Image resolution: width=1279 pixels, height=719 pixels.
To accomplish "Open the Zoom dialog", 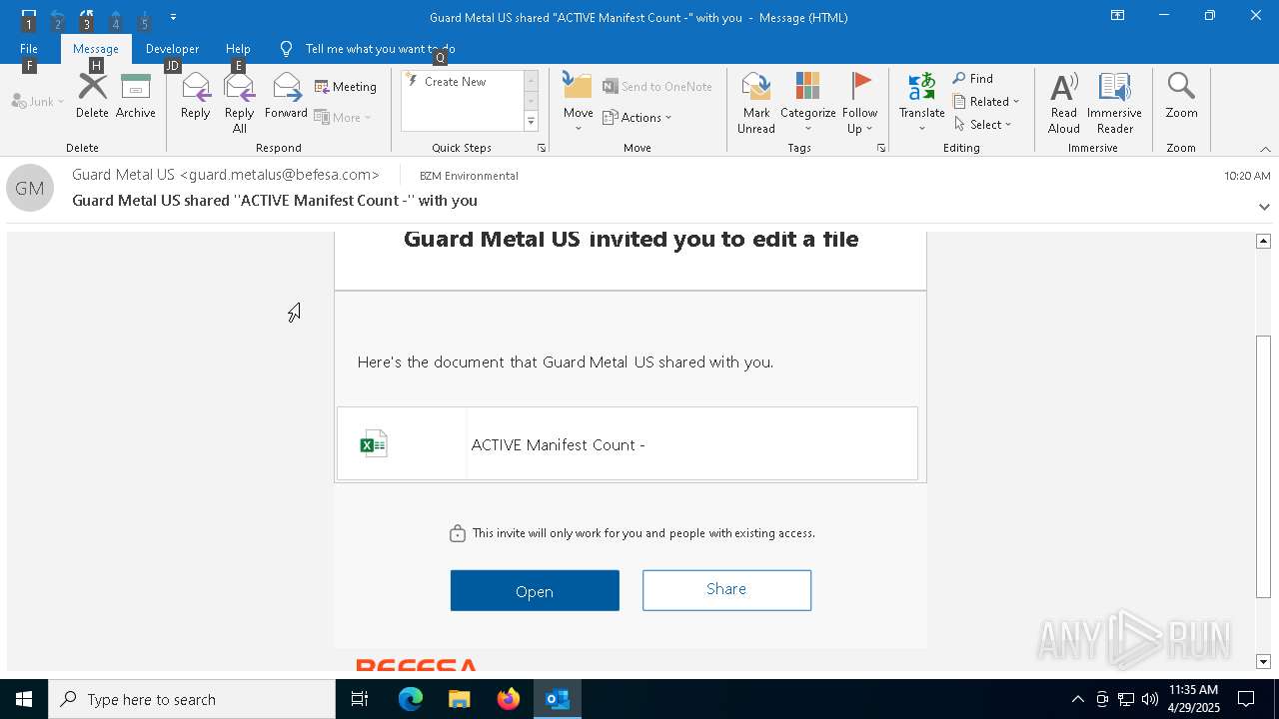I will tap(1181, 96).
